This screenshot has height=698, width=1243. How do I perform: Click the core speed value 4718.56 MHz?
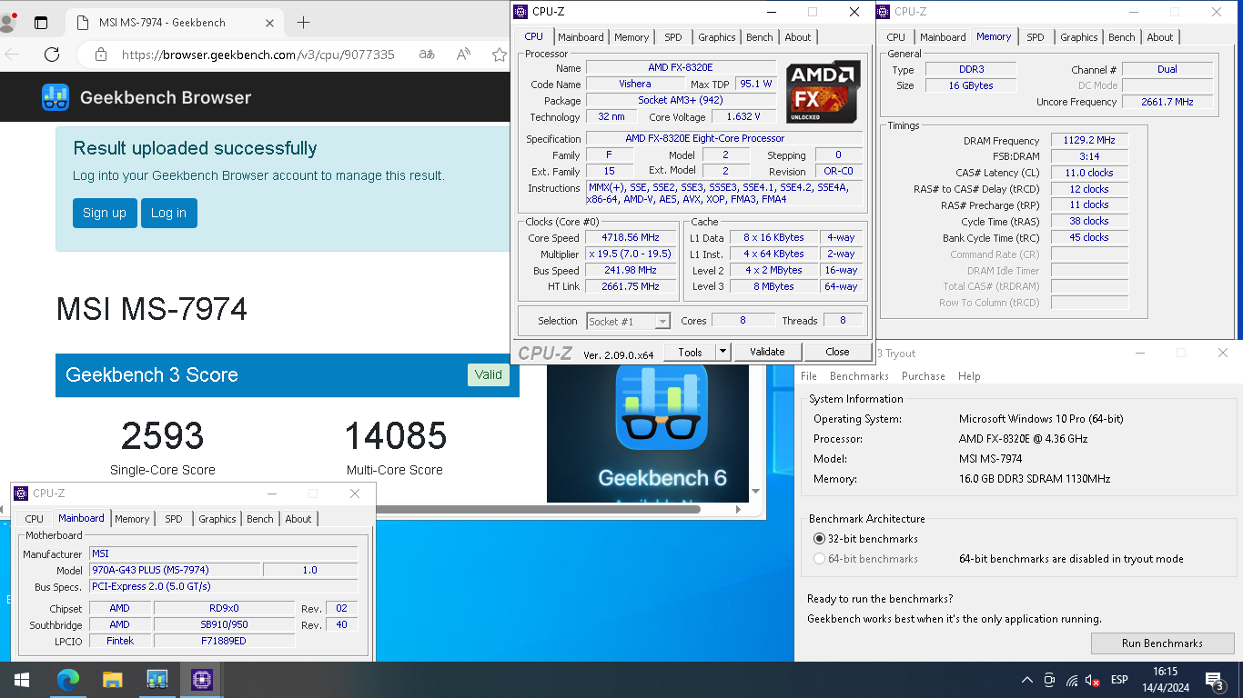pyautogui.click(x=629, y=237)
